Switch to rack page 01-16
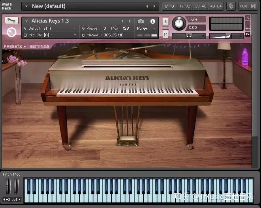 click(169, 6)
